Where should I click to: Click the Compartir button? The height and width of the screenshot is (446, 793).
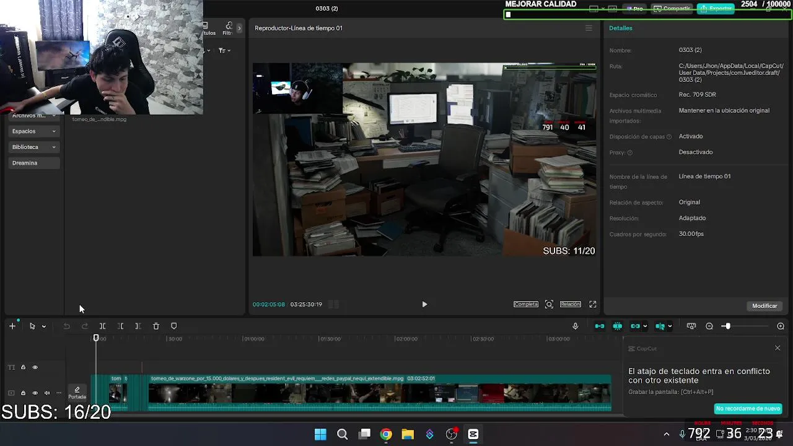[x=672, y=9]
